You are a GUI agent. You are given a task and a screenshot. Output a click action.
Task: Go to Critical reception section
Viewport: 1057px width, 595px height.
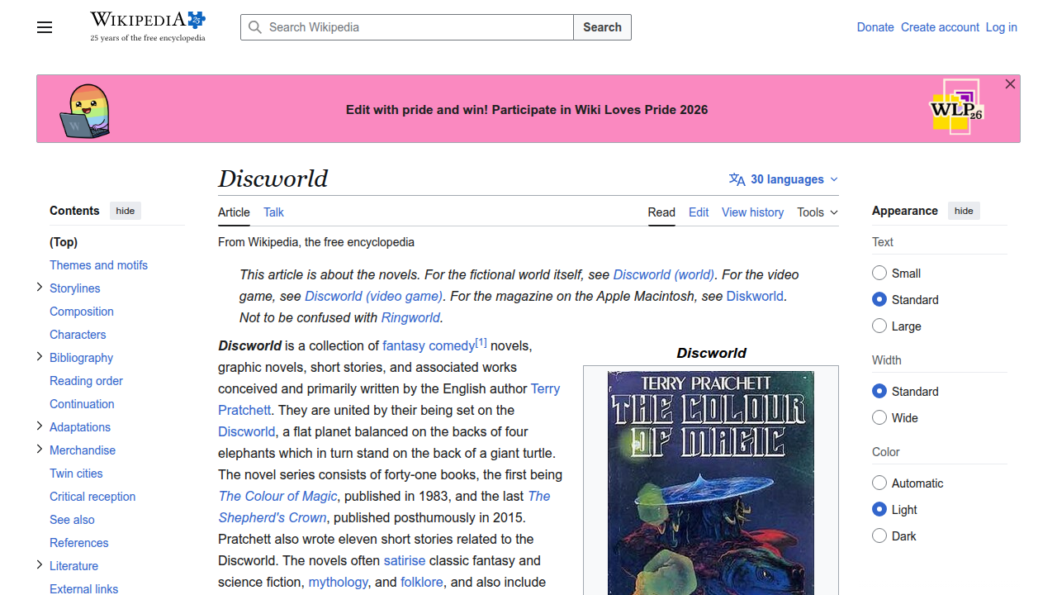tap(92, 497)
